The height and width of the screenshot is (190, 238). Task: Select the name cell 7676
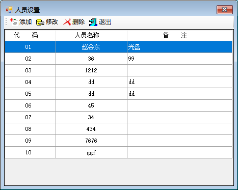click(x=91, y=141)
